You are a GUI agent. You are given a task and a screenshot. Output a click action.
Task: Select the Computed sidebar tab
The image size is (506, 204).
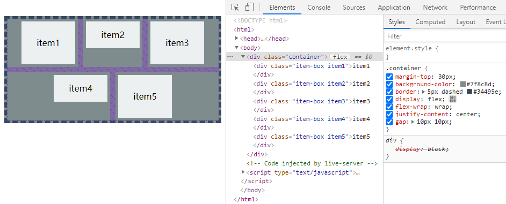[x=430, y=22]
